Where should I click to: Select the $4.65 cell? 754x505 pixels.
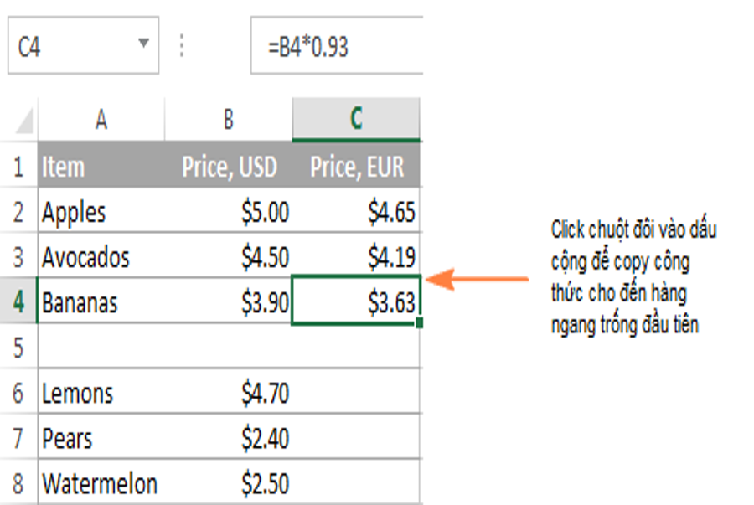coord(356,212)
